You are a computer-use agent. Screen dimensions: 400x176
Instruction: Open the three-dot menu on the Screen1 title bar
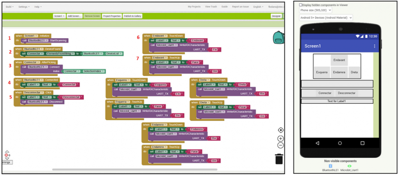tap(374, 46)
